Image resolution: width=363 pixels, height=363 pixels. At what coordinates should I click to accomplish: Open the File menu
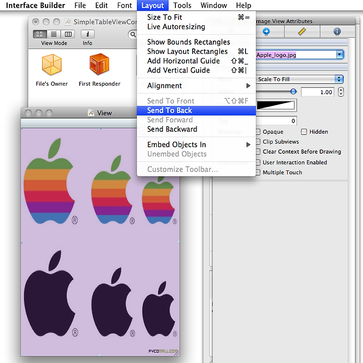[x=80, y=6]
